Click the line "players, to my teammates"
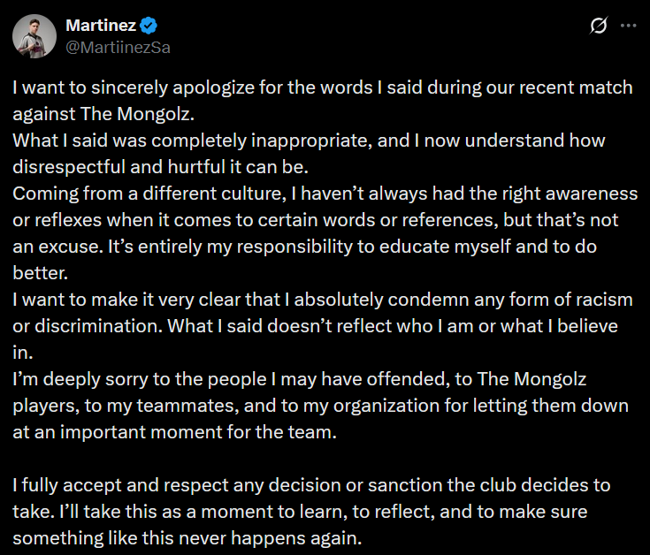Screen dimensions: 650x555 pos(320,407)
